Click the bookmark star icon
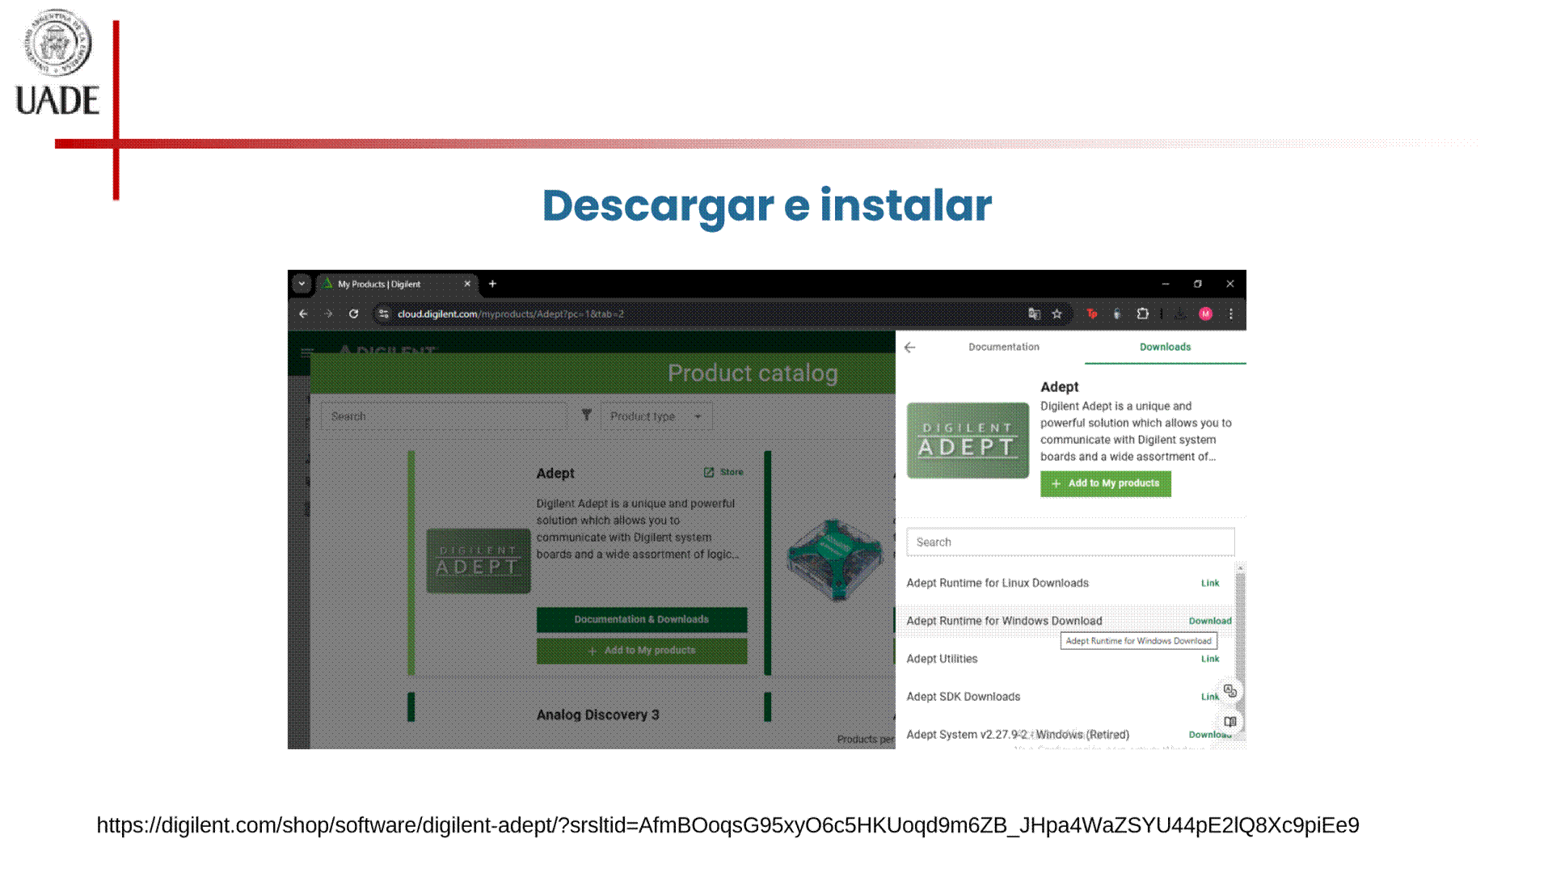 point(1056,314)
